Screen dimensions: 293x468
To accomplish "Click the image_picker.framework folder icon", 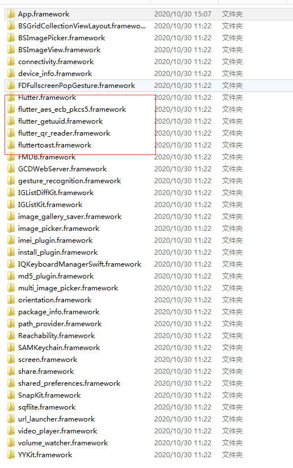I will point(11,229).
